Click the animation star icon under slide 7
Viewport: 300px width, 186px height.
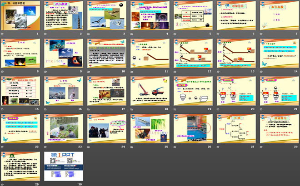261,34
